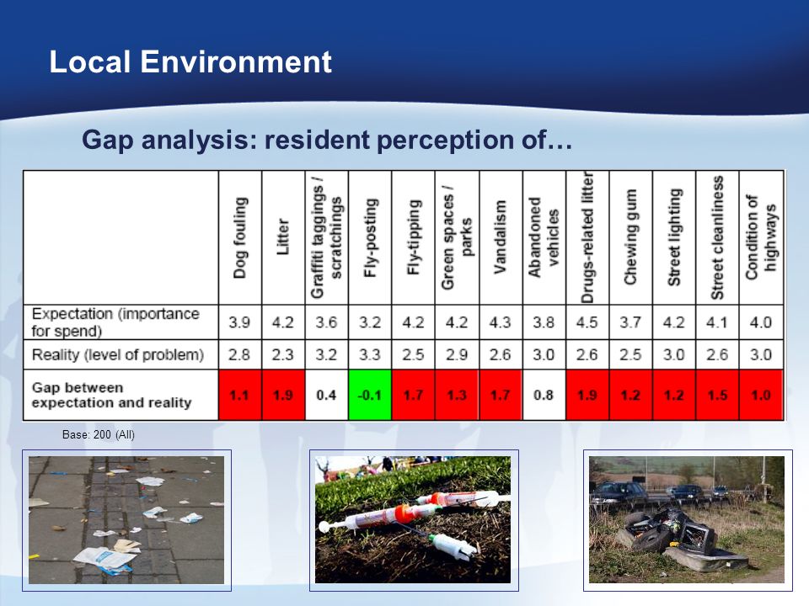Screen dimensions: 809x606
Task: Choose the "Chewing gum" column header
Action: click(630, 237)
